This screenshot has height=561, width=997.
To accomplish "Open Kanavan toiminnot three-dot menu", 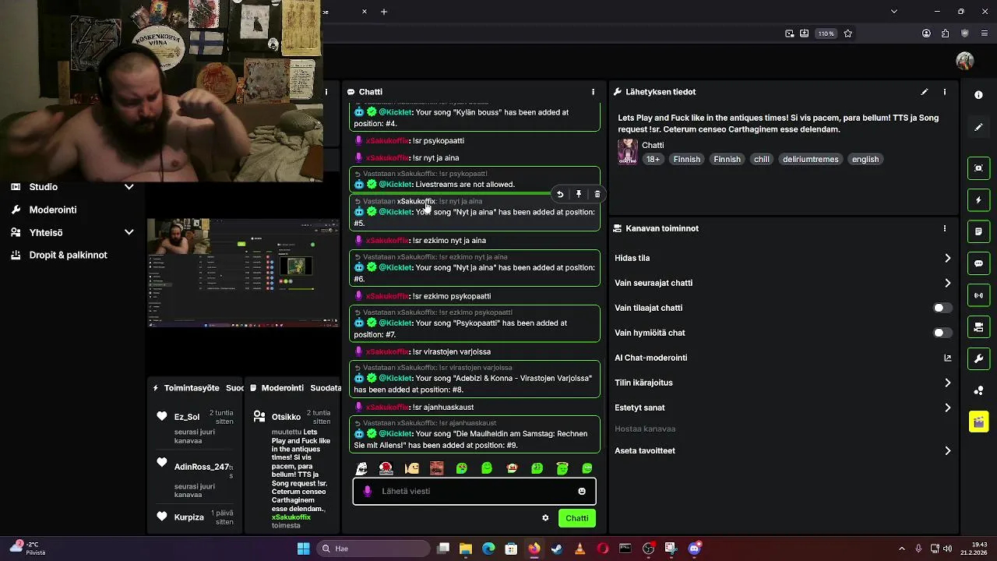I will 945,228.
